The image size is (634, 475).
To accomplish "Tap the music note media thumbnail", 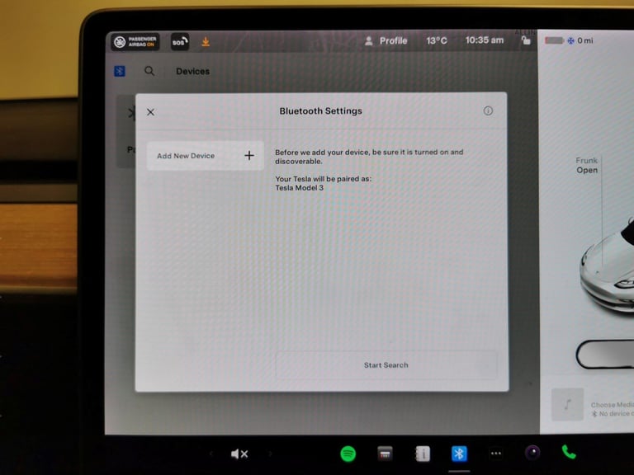I will click(568, 404).
